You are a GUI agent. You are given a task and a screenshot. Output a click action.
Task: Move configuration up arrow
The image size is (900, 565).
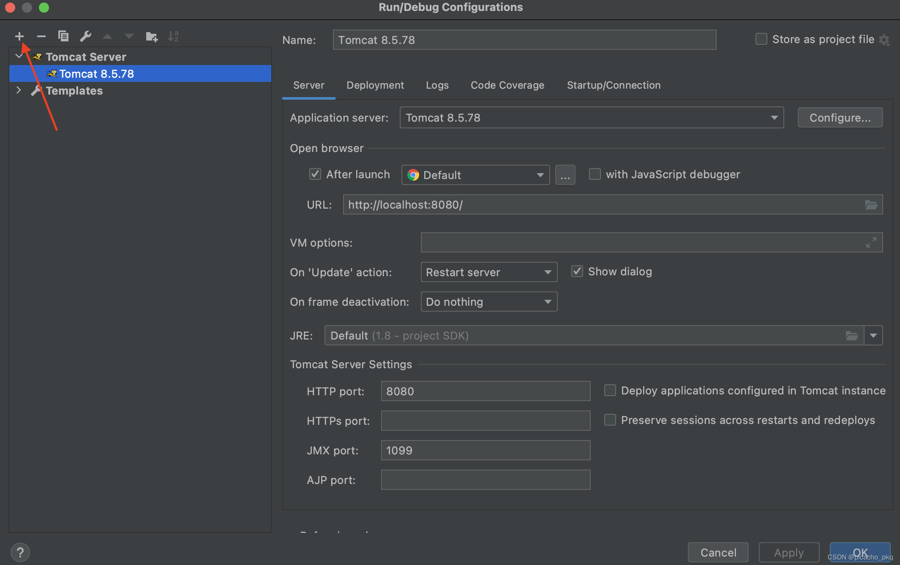(107, 36)
